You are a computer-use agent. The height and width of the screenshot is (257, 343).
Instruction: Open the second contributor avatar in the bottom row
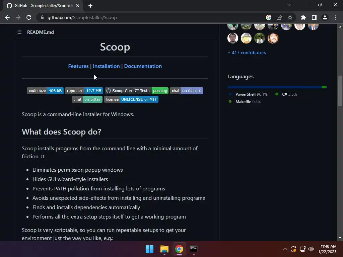246,38
